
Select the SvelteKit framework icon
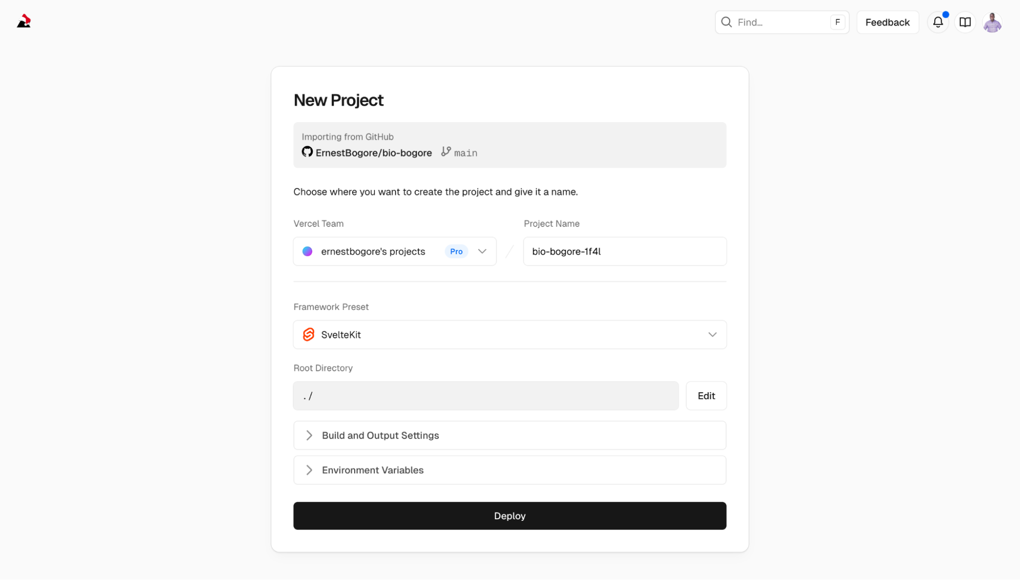tap(309, 334)
